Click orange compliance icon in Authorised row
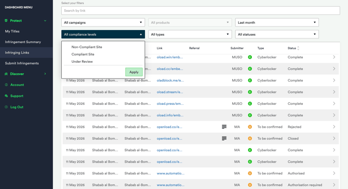This screenshot has height=189, width=348. pos(250,173)
